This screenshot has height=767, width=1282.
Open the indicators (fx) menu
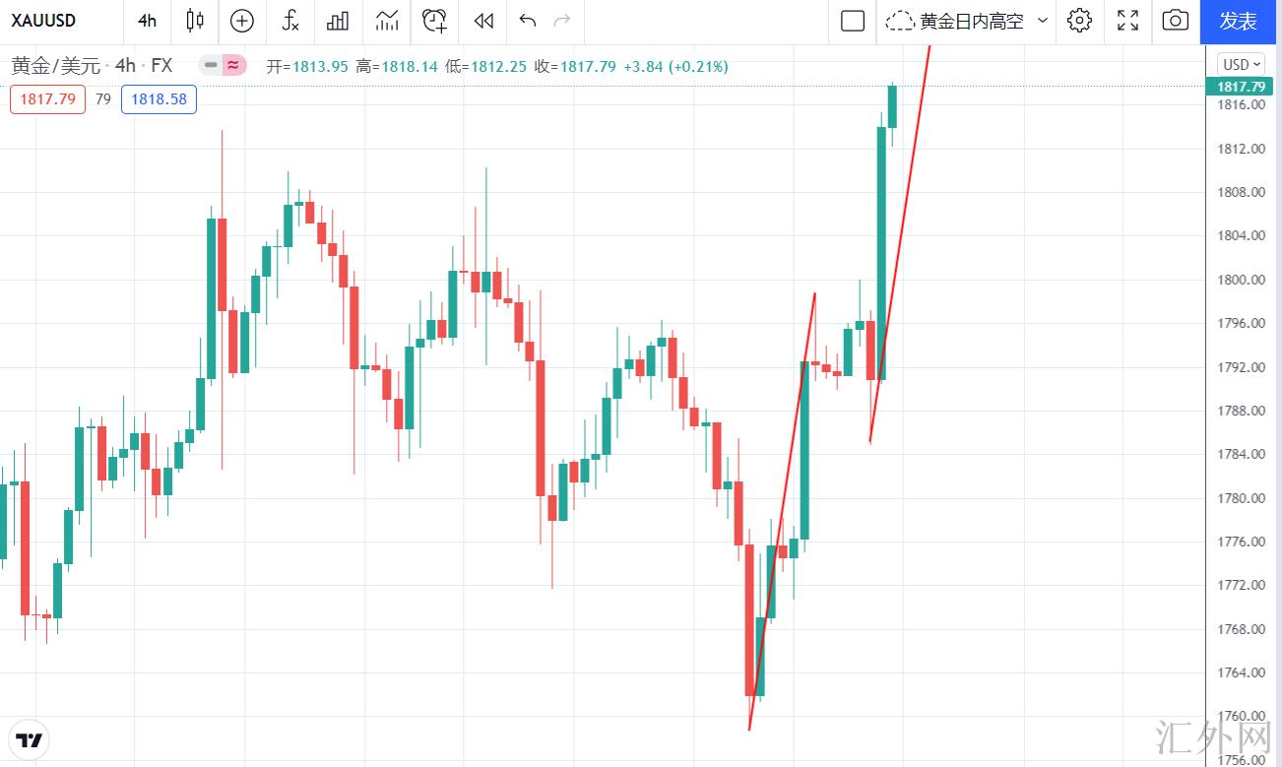click(x=290, y=21)
